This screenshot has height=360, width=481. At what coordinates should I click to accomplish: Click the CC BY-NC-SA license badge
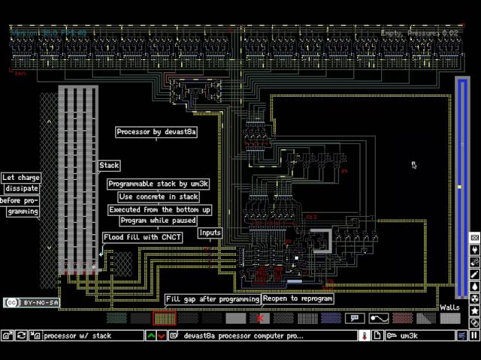pyautogui.click(x=32, y=303)
